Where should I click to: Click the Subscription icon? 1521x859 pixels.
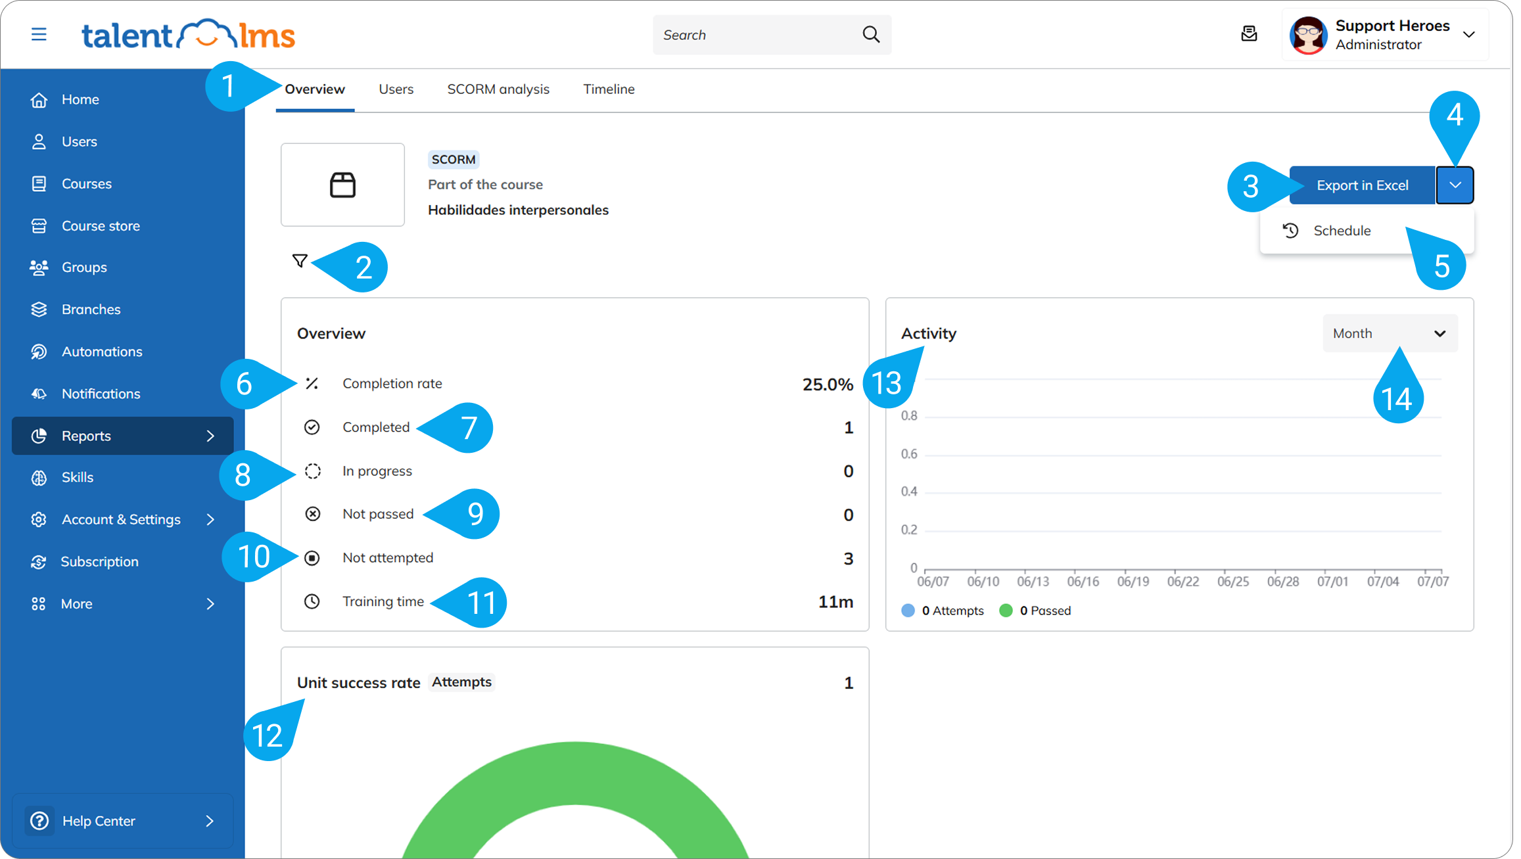pyautogui.click(x=39, y=562)
